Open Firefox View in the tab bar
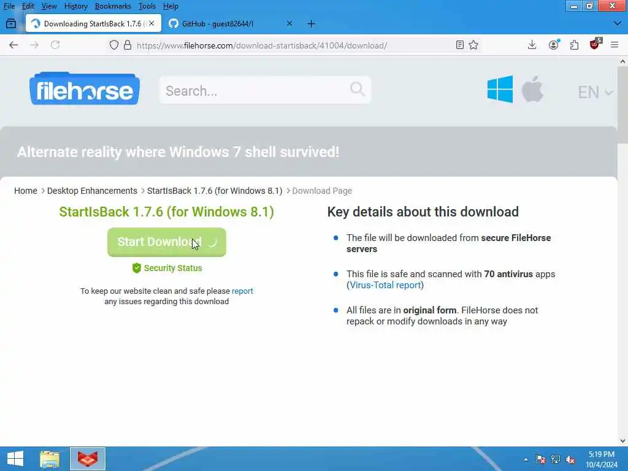Screen dimensions: 628x471 point(11,24)
